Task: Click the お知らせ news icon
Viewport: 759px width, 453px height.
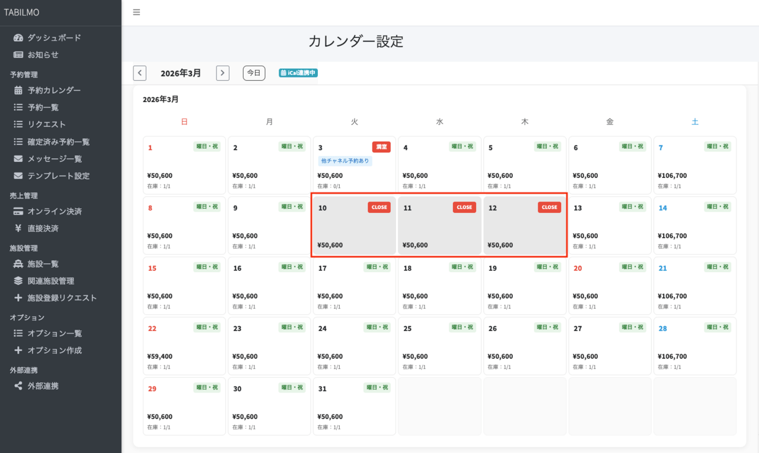Action: pyautogui.click(x=18, y=55)
